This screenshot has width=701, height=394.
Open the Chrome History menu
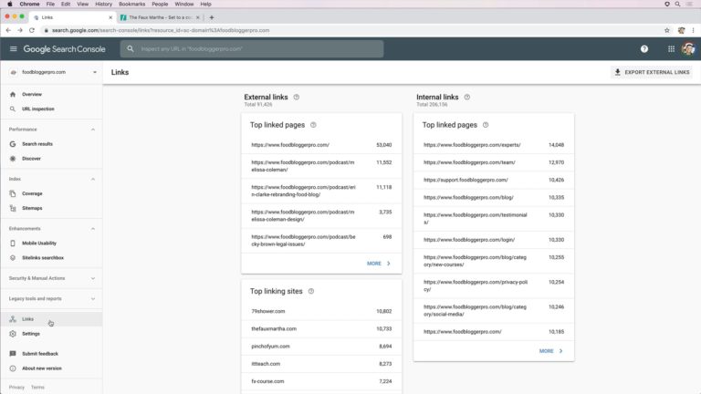104,4
